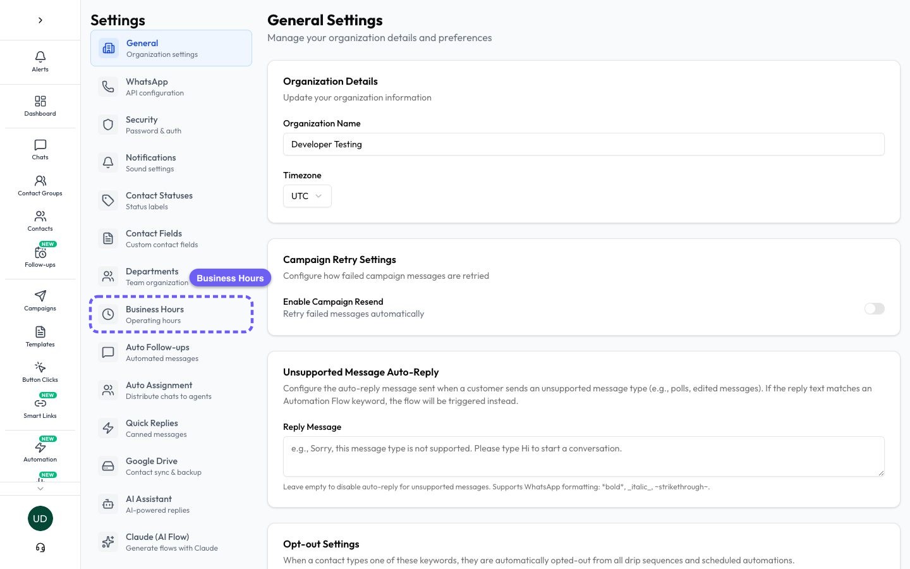
Task: Click the UD user avatar
Action: tap(40, 518)
